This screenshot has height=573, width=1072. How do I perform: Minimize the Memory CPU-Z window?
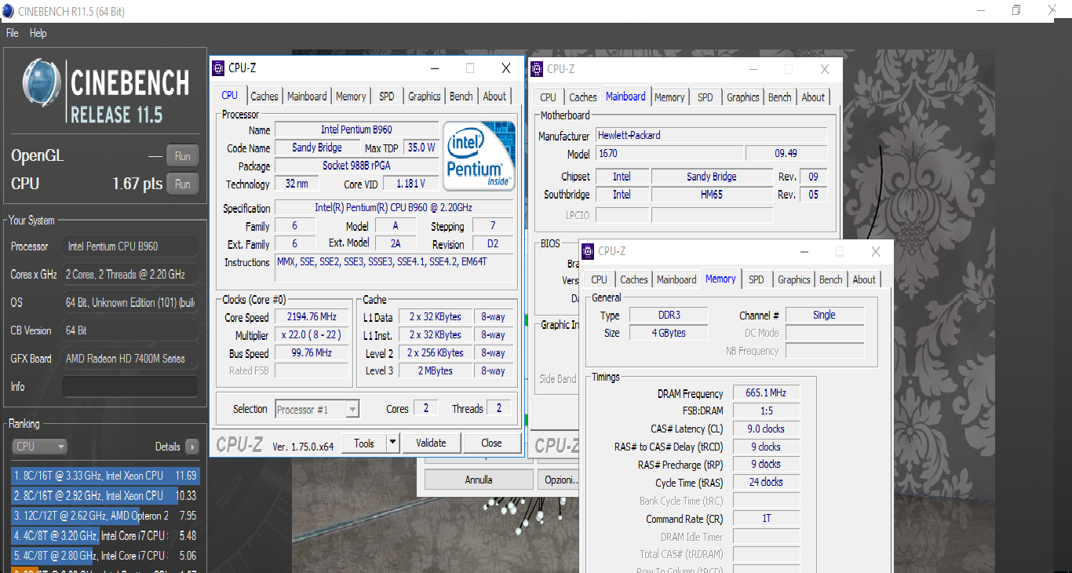[x=804, y=251]
